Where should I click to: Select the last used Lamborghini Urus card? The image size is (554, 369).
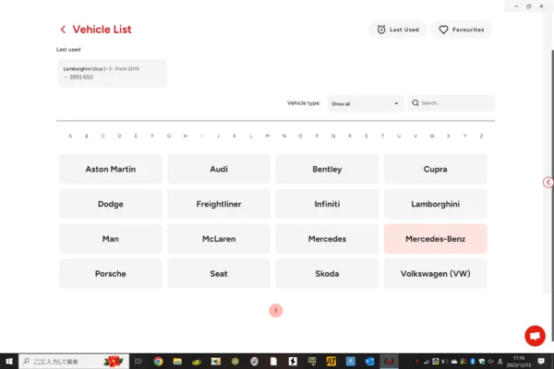(x=113, y=73)
